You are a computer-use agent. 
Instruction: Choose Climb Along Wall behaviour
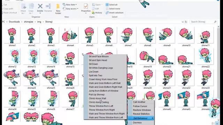98,98
